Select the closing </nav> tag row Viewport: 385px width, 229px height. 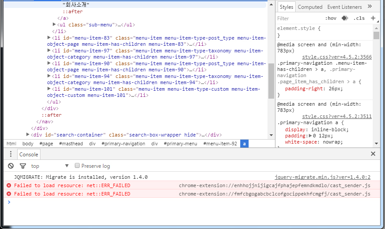(x=45, y=122)
